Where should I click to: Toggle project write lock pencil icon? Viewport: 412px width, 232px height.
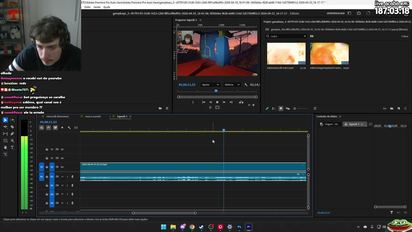coord(267,109)
